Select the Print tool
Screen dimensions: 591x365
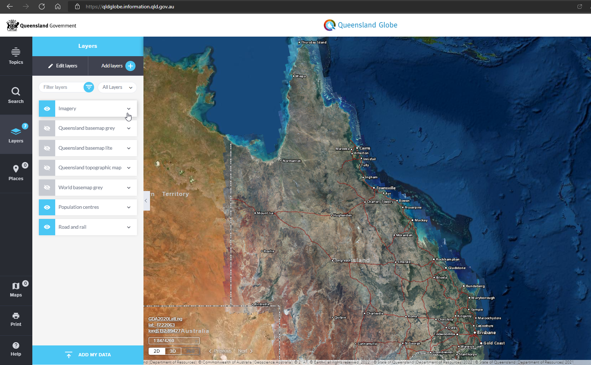(16, 318)
